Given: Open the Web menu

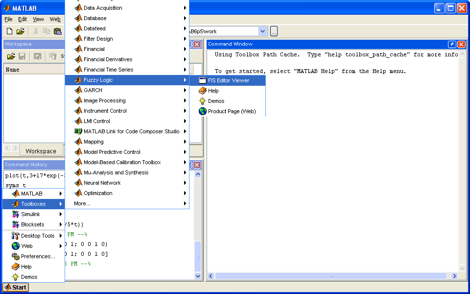Looking at the screenshot, I should (x=55, y=19).
